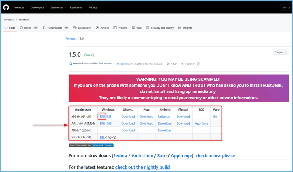The width and height of the screenshot is (293, 172).
Task: Download AArch64 Windows EXE
Action: [x=102, y=123]
